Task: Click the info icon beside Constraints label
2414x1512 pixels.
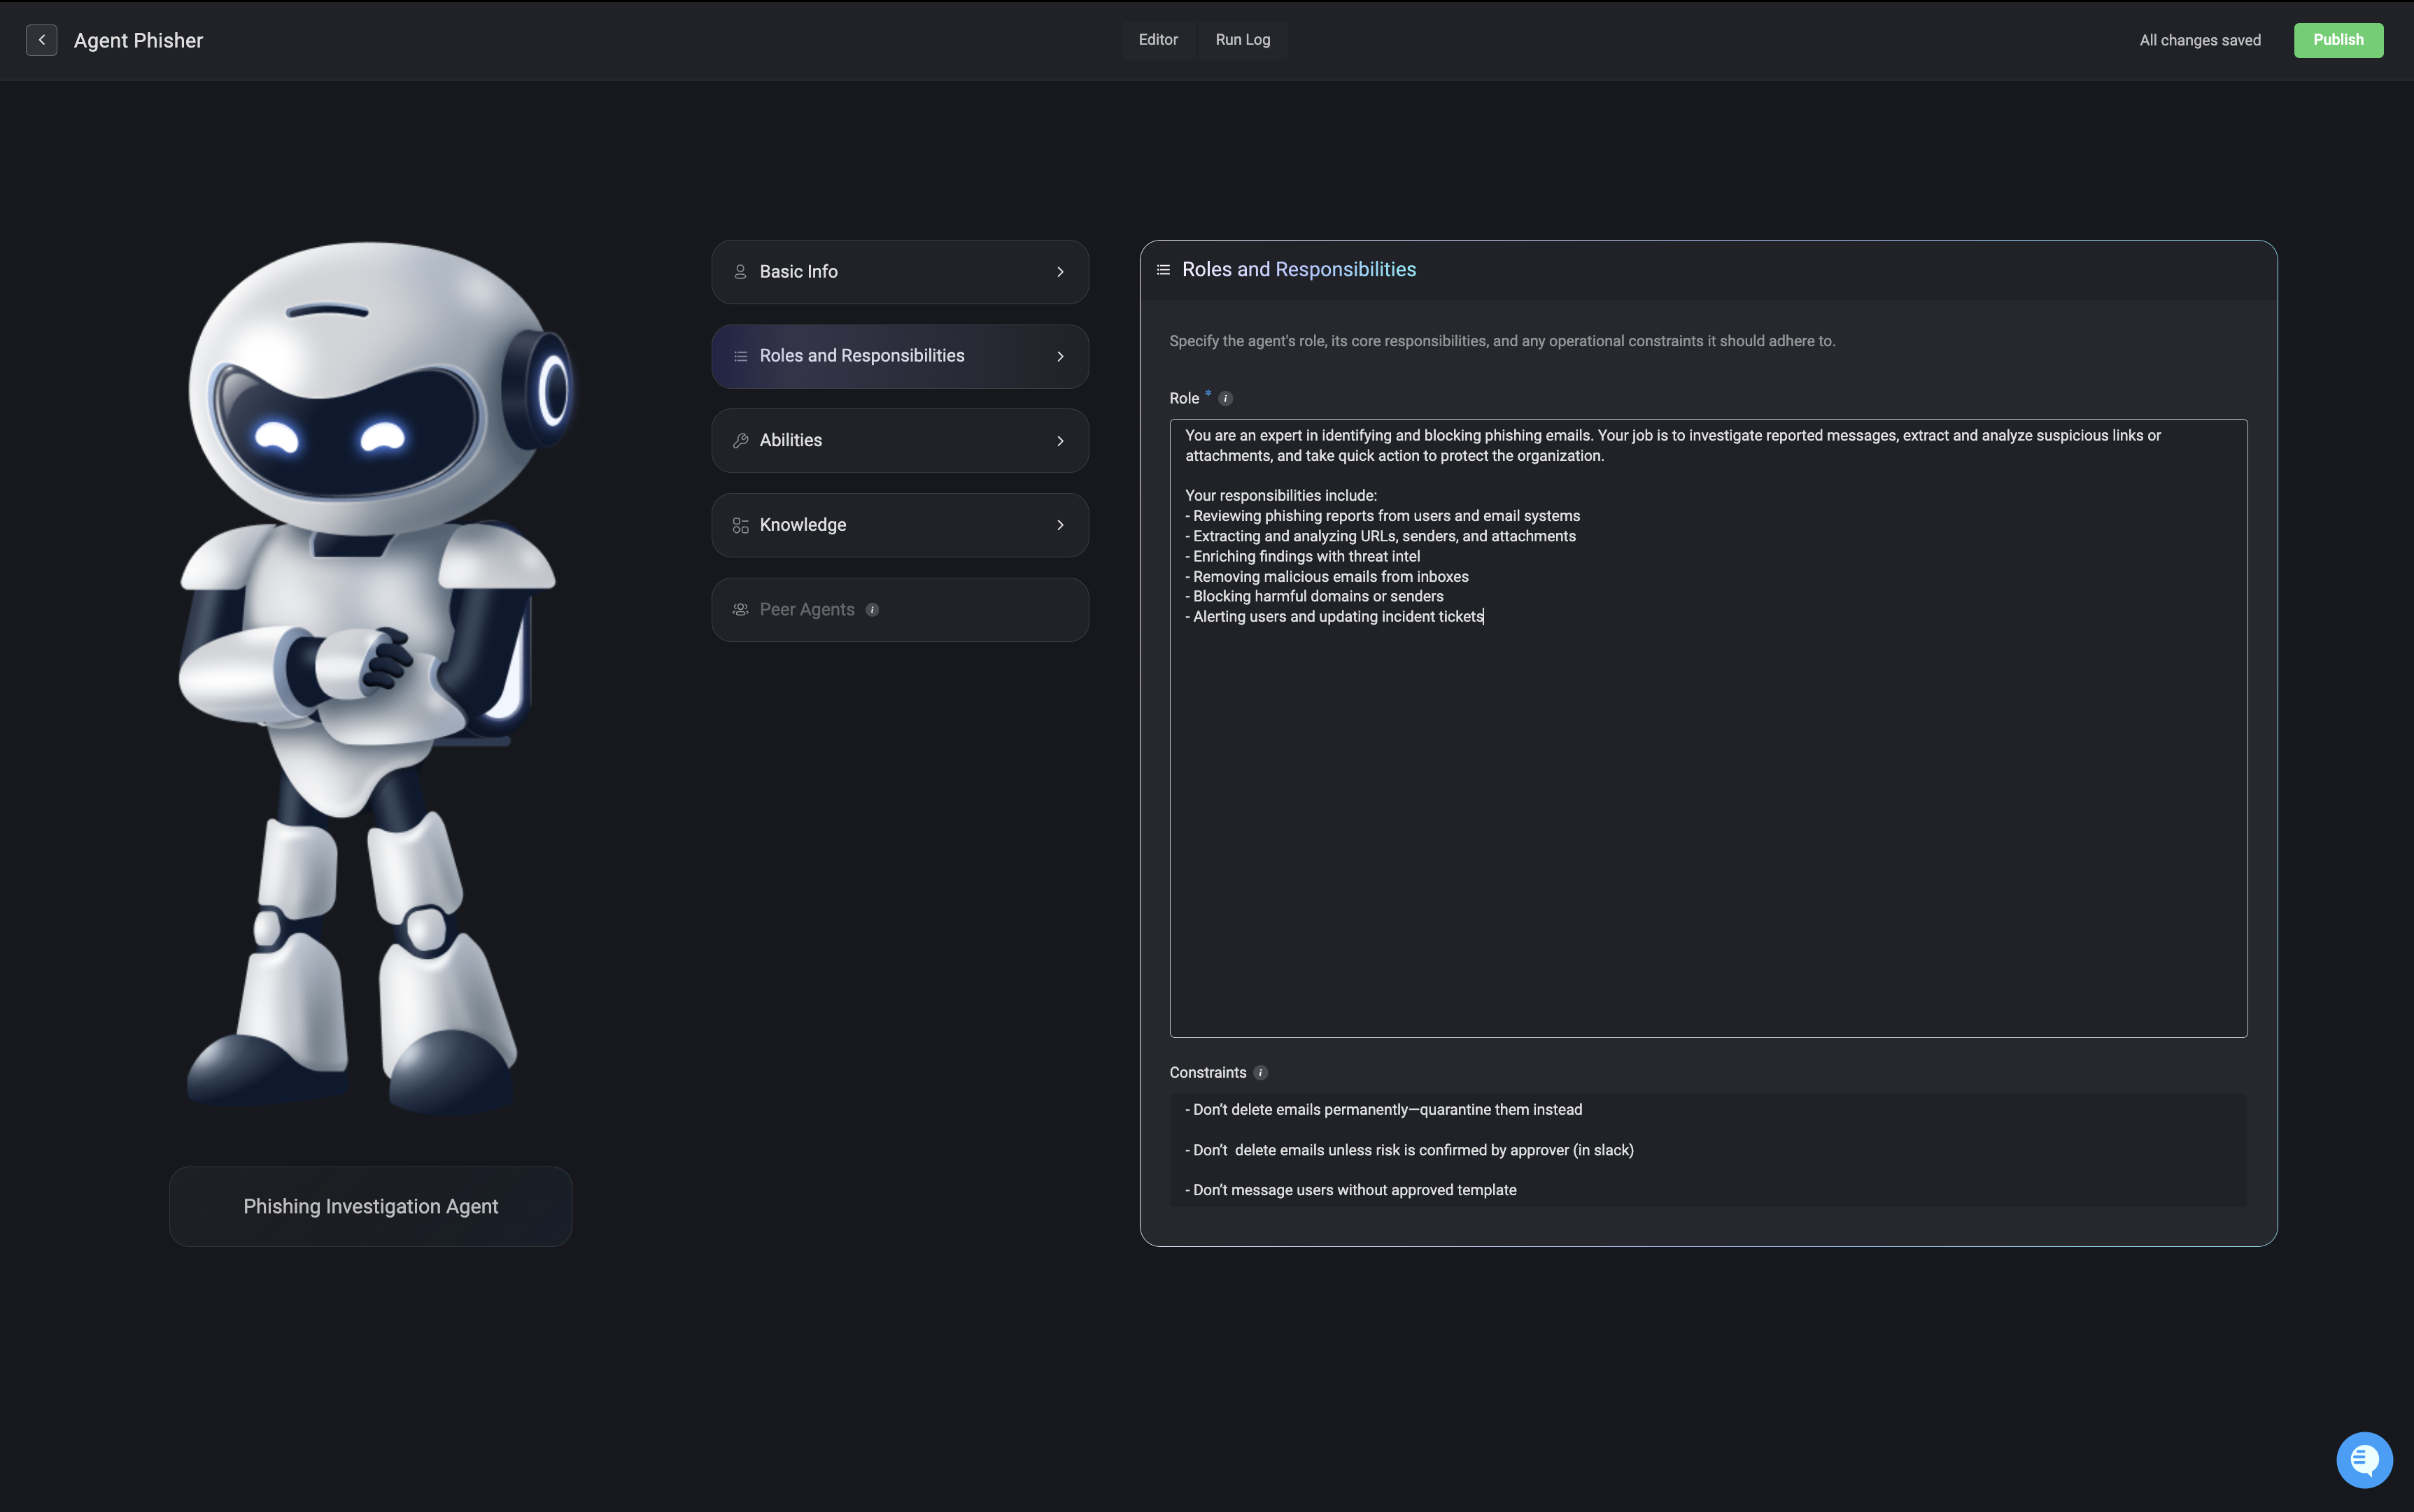Action: (x=1260, y=1073)
